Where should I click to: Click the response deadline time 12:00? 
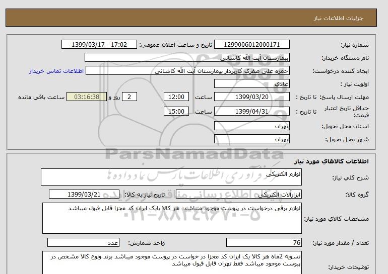tap(176, 97)
